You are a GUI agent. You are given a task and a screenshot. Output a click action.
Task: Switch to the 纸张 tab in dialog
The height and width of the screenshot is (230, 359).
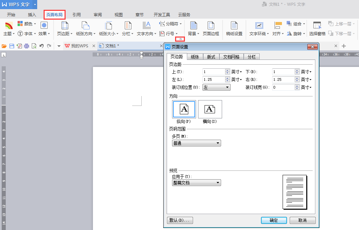tap(195, 57)
